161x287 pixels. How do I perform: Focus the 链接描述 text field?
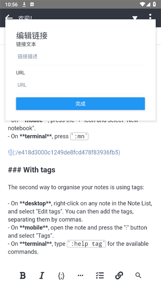(x=80, y=56)
